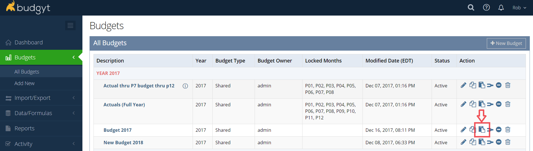Click the highlighted paste icon for Budget 2017
The height and width of the screenshot is (151, 533).
pos(482,130)
